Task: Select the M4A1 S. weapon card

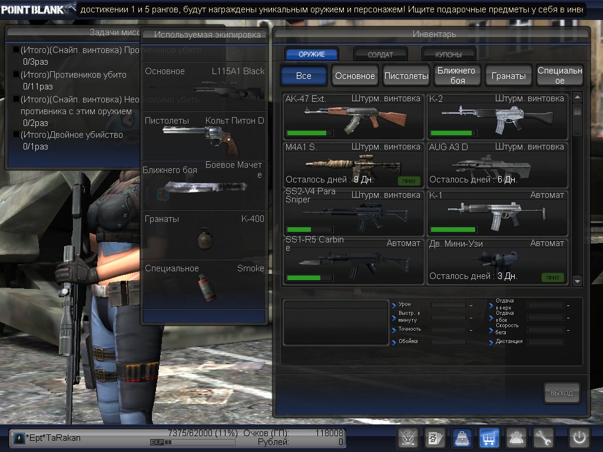Action: pos(353,165)
